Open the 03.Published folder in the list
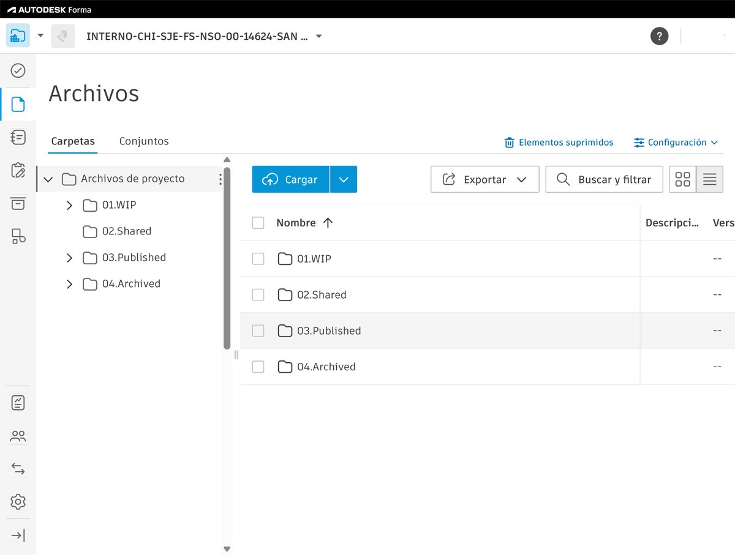This screenshot has height=555, width=735. coord(329,331)
